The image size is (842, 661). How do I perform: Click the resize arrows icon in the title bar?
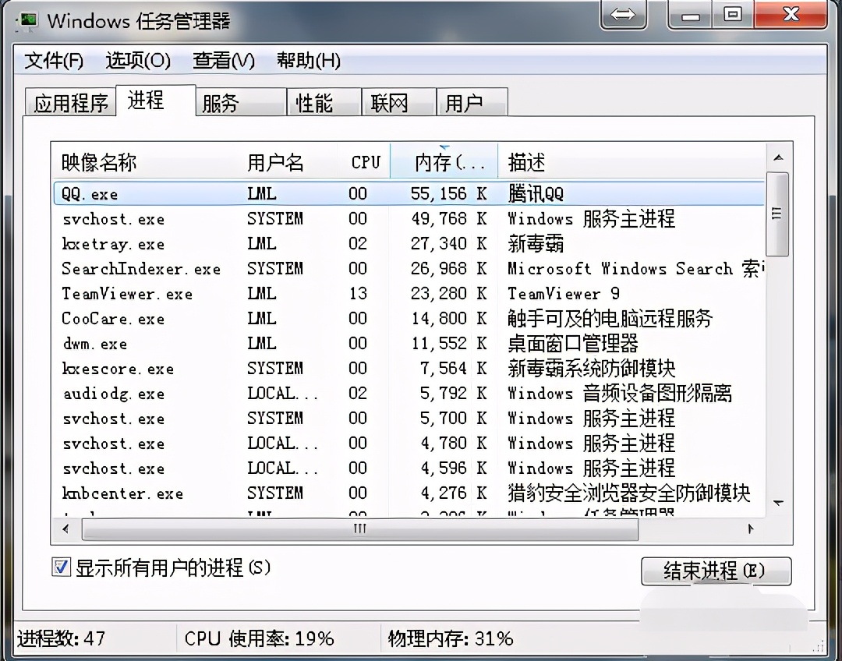pos(623,13)
